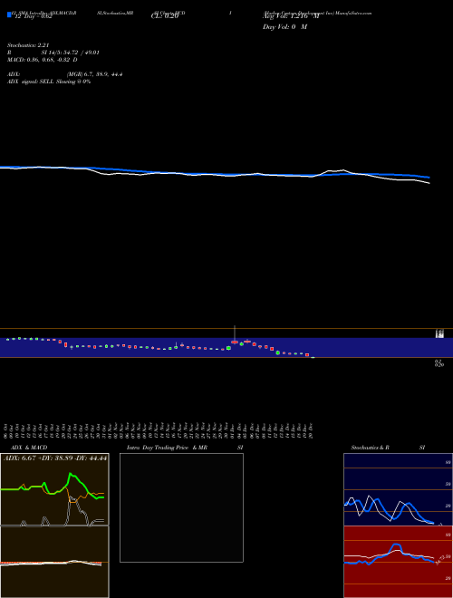This screenshot has width=453, height=598.
Task: Click the blue 12 Day legend square
Action: pyautogui.click(x=9, y=14)
